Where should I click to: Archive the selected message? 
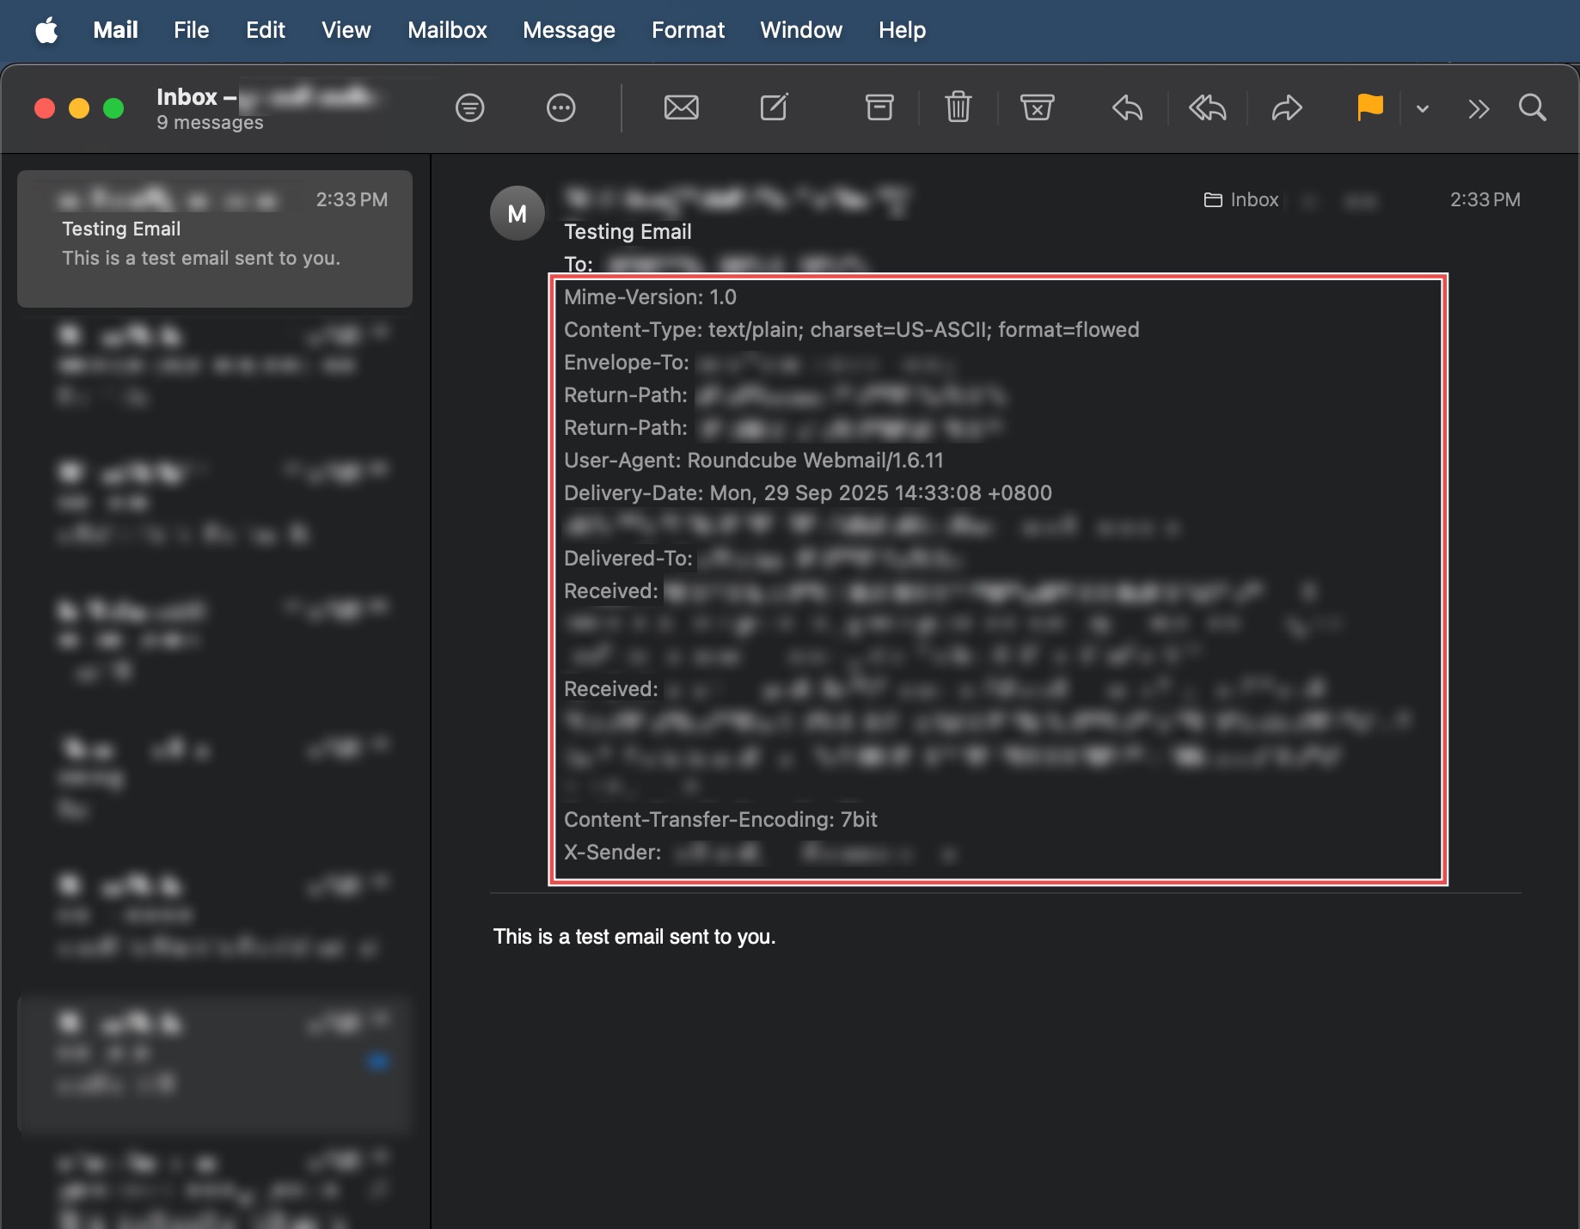(x=879, y=108)
